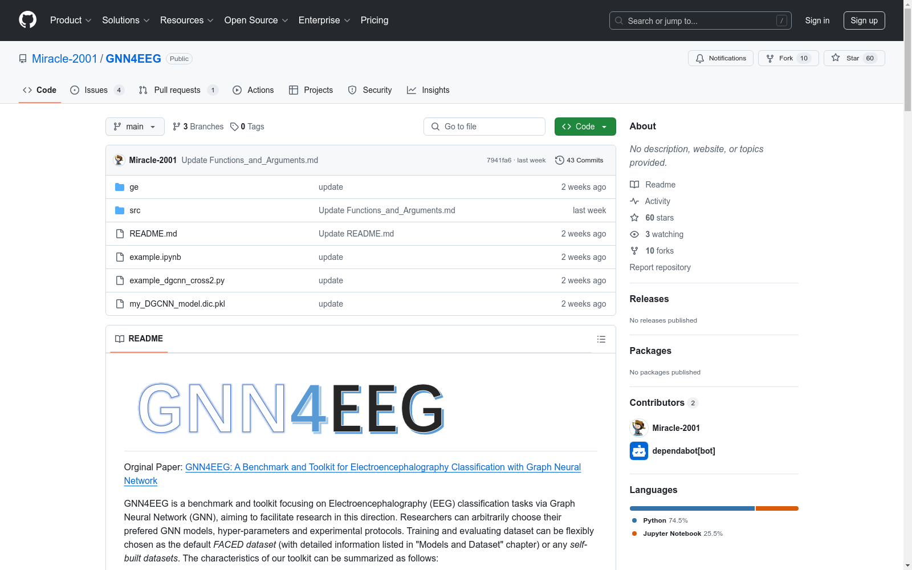Open commit 7941fa6 hash
This screenshot has height=570, width=912.
pyautogui.click(x=499, y=160)
